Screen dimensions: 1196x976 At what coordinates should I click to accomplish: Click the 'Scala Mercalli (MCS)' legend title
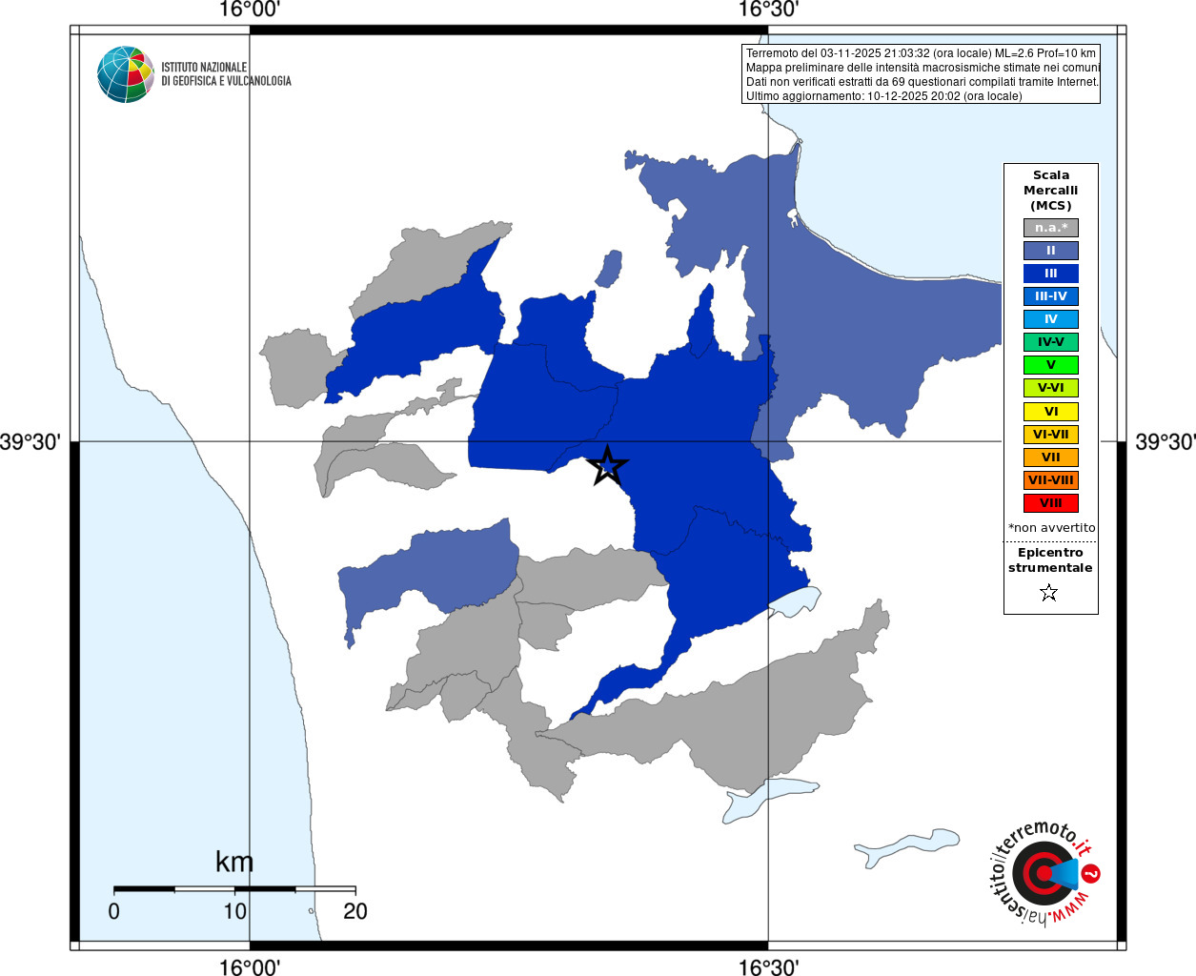[x=1051, y=190]
